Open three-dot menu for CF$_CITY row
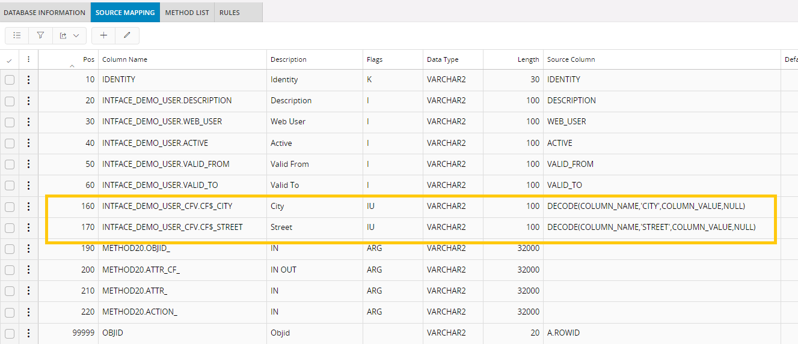The image size is (798, 344). (28, 207)
